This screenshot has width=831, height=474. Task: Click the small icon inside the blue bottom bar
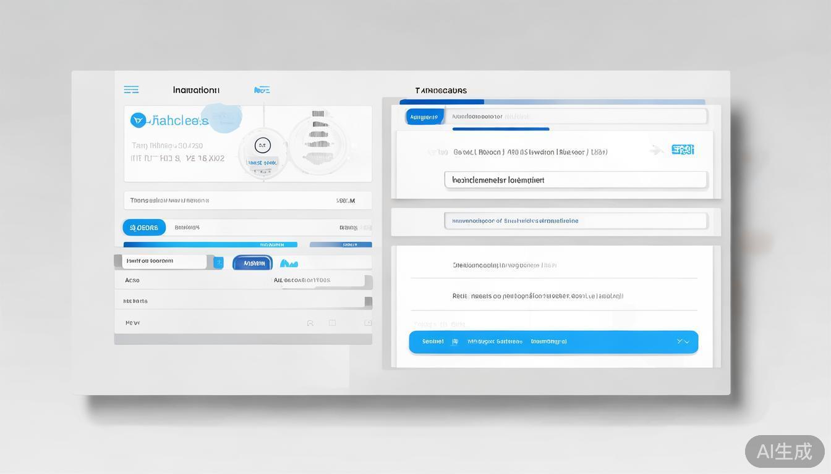click(454, 341)
